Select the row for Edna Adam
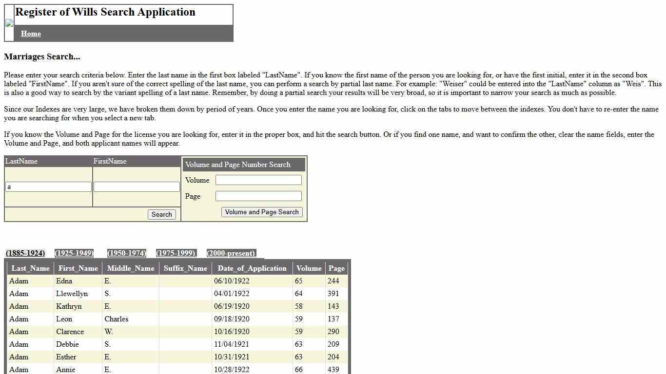Viewport: 666px width, 374px height. [x=146, y=281]
